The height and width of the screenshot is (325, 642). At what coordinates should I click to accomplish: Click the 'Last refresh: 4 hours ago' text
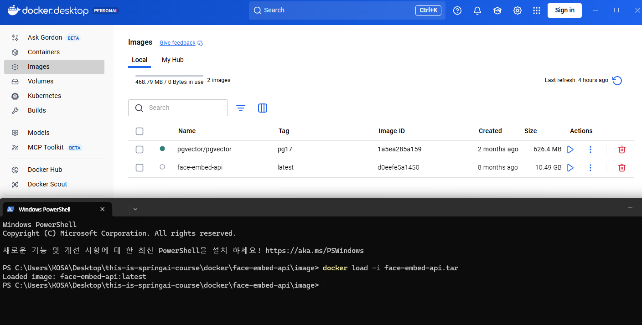(x=576, y=80)
